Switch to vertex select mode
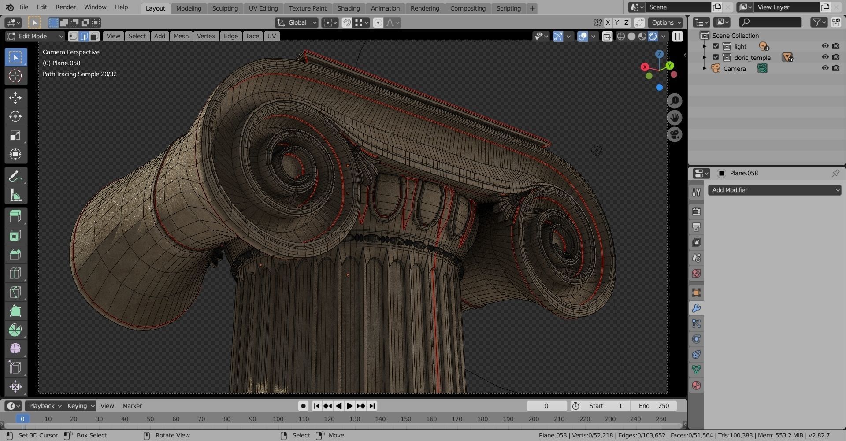This screenshot has width=846, height=441. [x=74, y=36]
